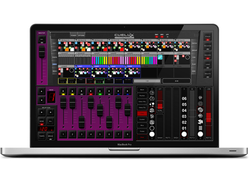Open the Colour Mix parameter group

(x=142, y=101)
